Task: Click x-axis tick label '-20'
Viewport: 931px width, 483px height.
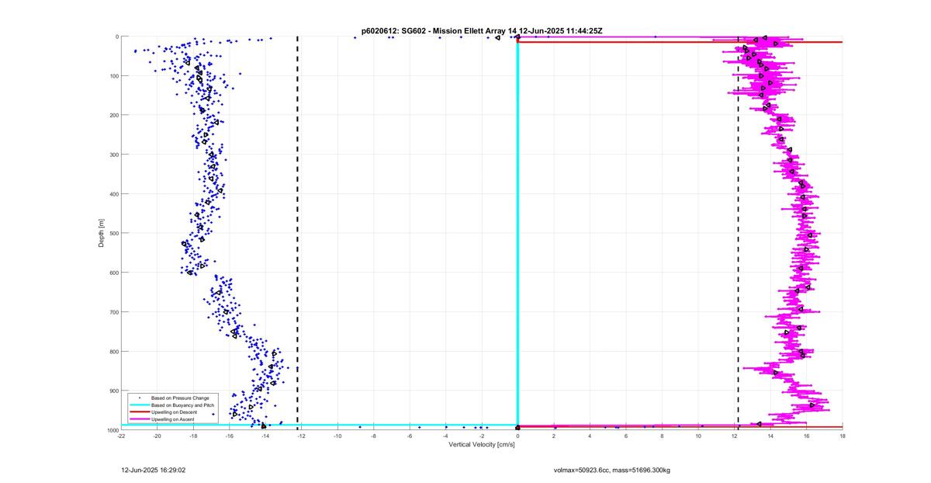Action: 157,436
